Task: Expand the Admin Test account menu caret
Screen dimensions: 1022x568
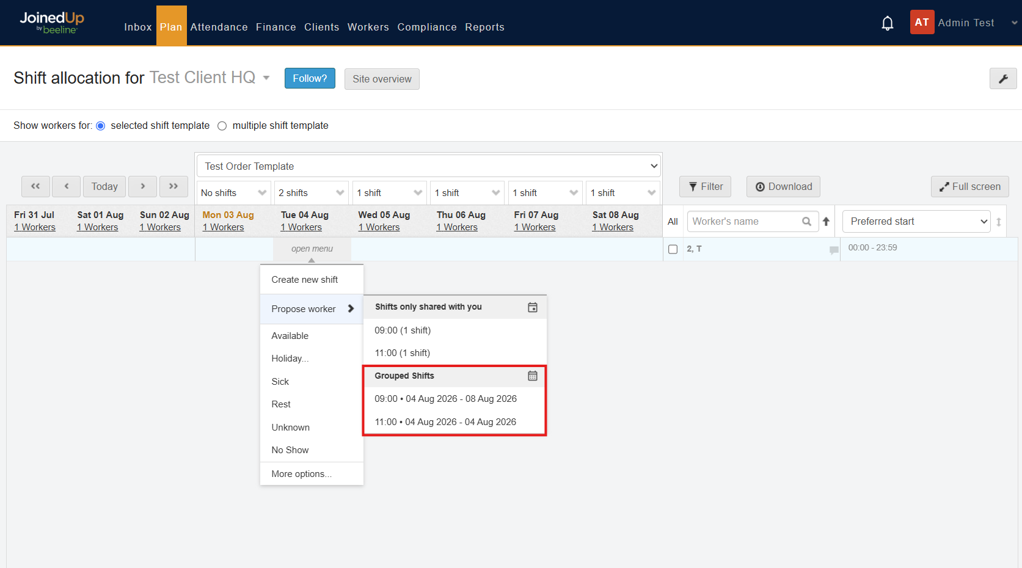Action: pyautogui.click(x=1015, y=23)
